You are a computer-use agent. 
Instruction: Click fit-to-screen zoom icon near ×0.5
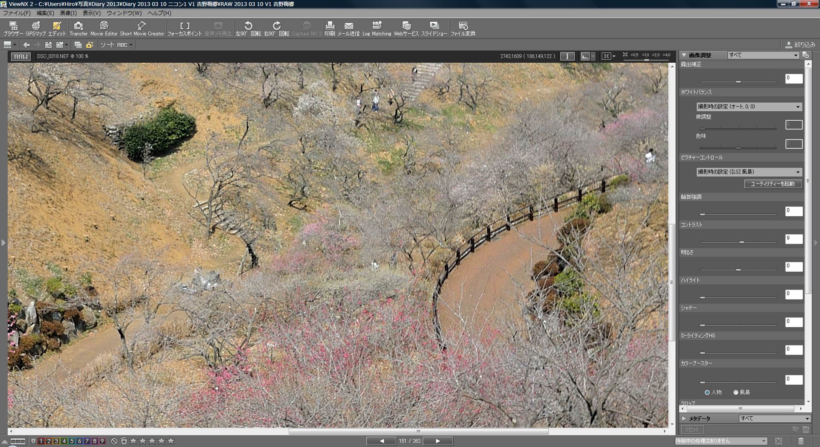point(625,55)
